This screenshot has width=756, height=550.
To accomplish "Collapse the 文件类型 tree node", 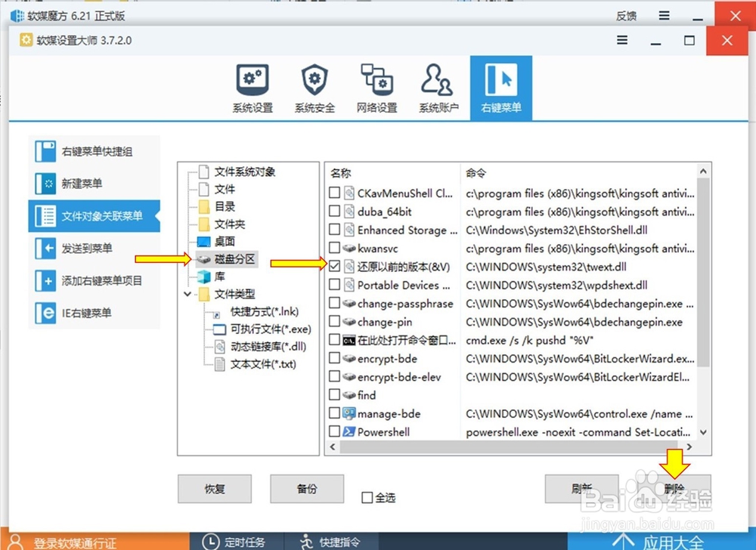I will [x=187, y=294].
